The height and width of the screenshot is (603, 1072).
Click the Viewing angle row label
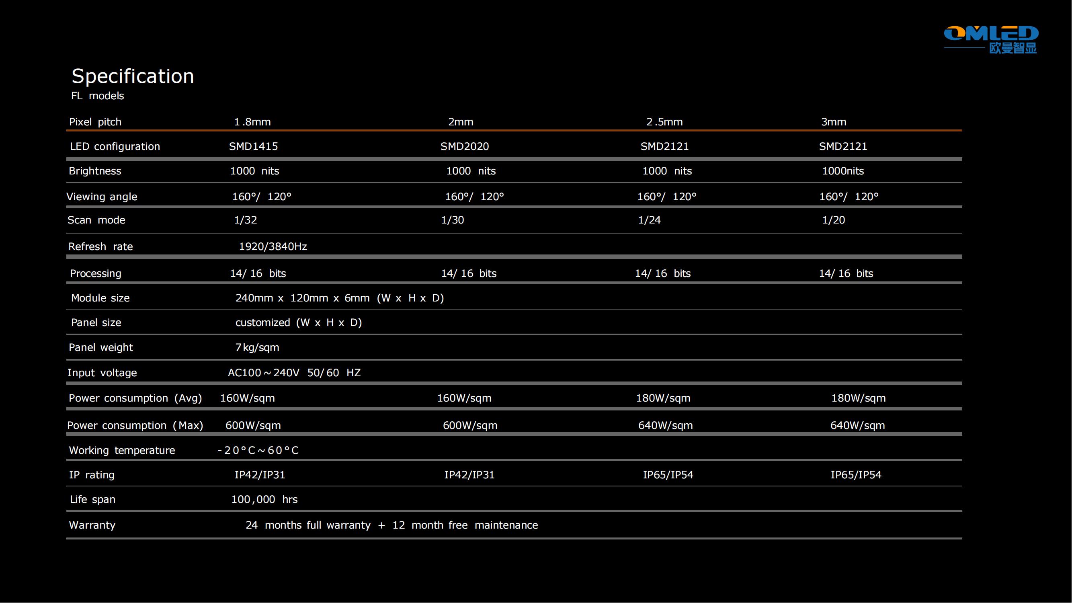click(102, 197)
